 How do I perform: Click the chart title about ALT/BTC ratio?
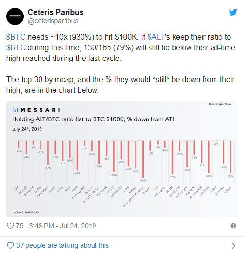click(x=94, y=119)
